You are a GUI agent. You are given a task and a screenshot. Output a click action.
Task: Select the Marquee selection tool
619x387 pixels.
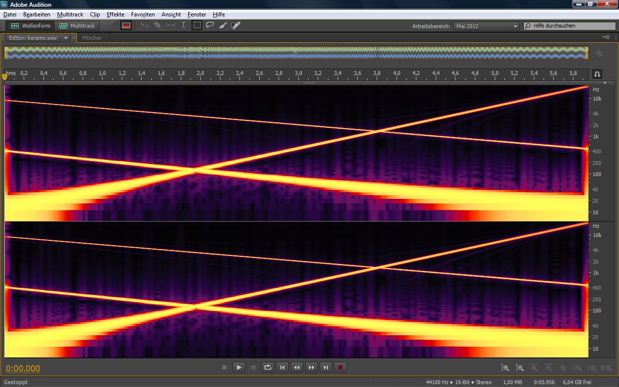tap(197, 26)
